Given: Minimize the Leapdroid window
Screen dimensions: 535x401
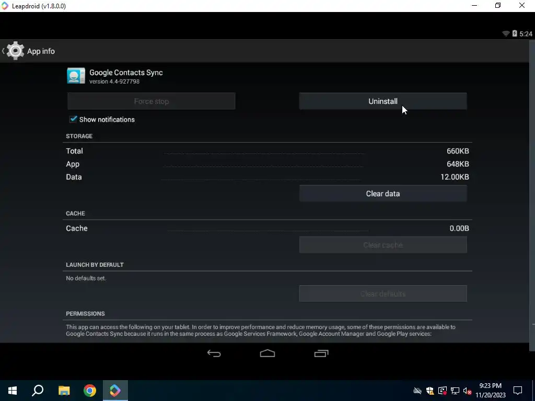Looking at the screenshot, I should tap(474, 5).
